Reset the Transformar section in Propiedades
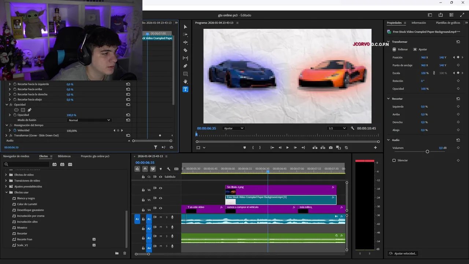The image size is (469, 264). point(458,42)
